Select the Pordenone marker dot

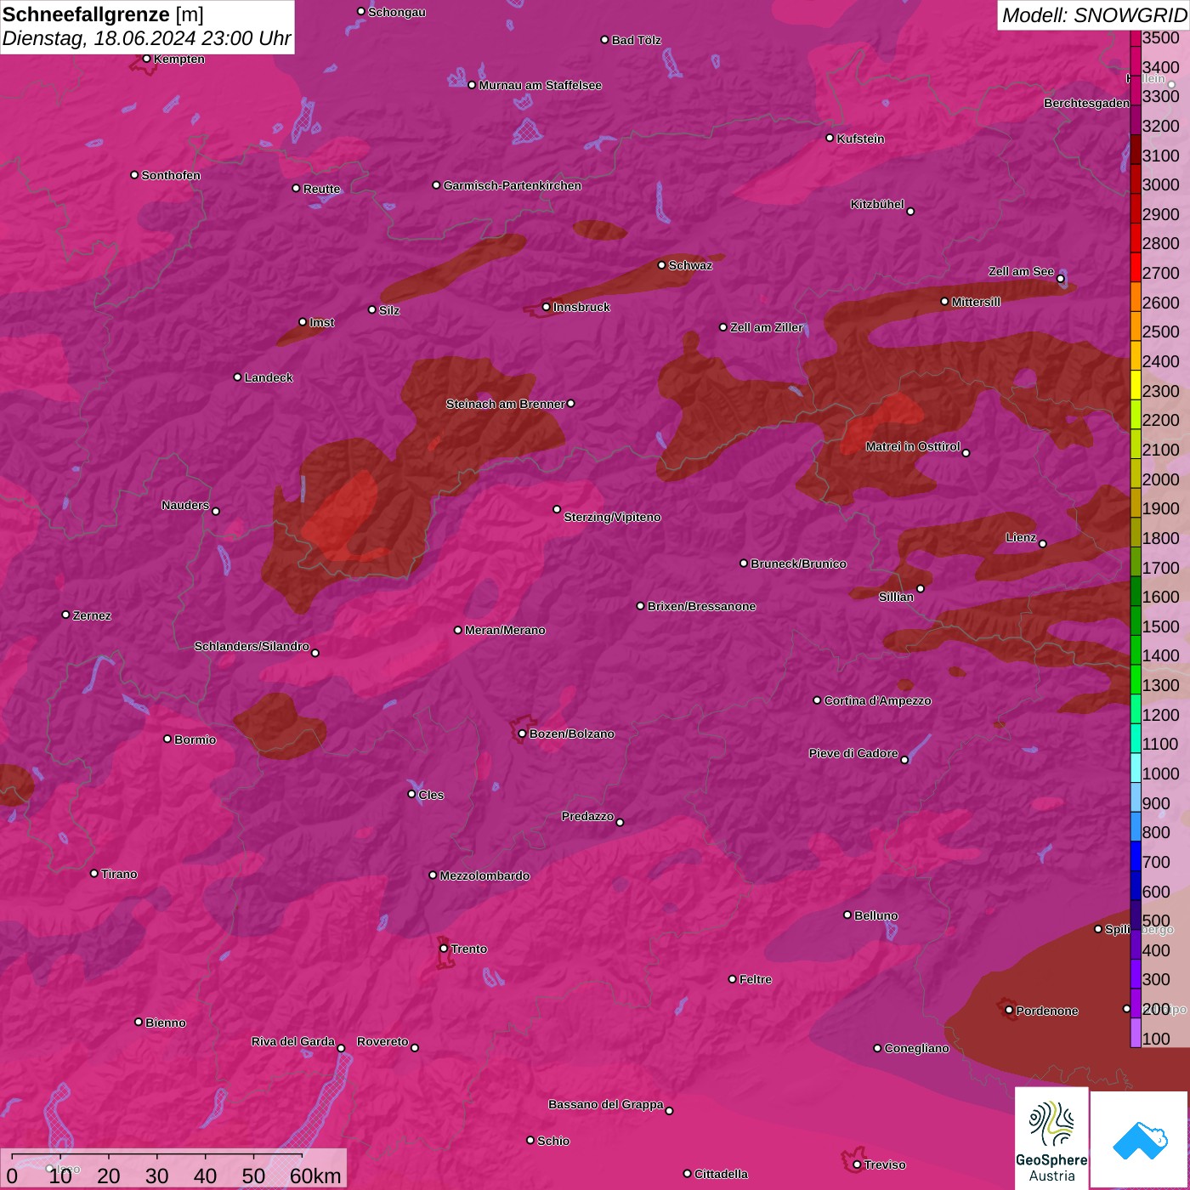[x=1009, y=1010]
